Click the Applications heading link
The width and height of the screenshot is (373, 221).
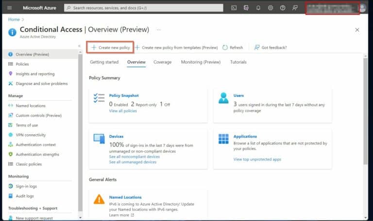pyautogui.click(x=245, y=136)
